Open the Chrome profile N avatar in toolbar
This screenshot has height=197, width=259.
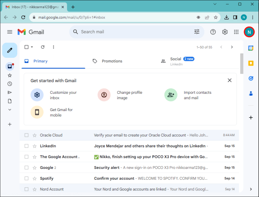[x=244, y=17]
